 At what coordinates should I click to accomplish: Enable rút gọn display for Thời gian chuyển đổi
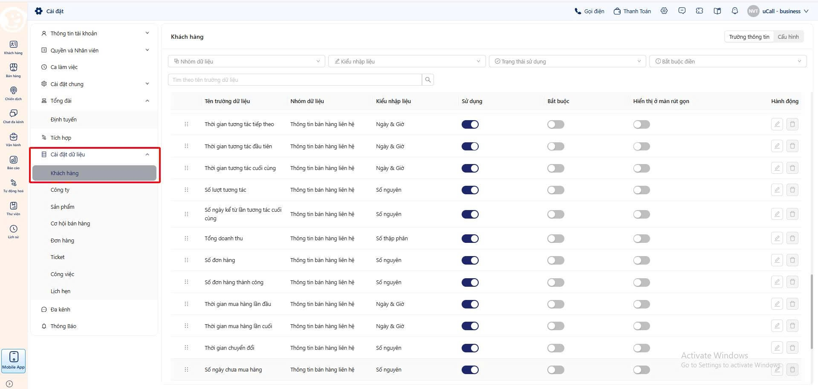pos(642,348)
